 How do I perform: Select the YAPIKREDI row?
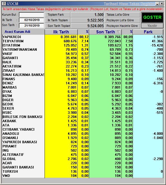tap(83, 37)
